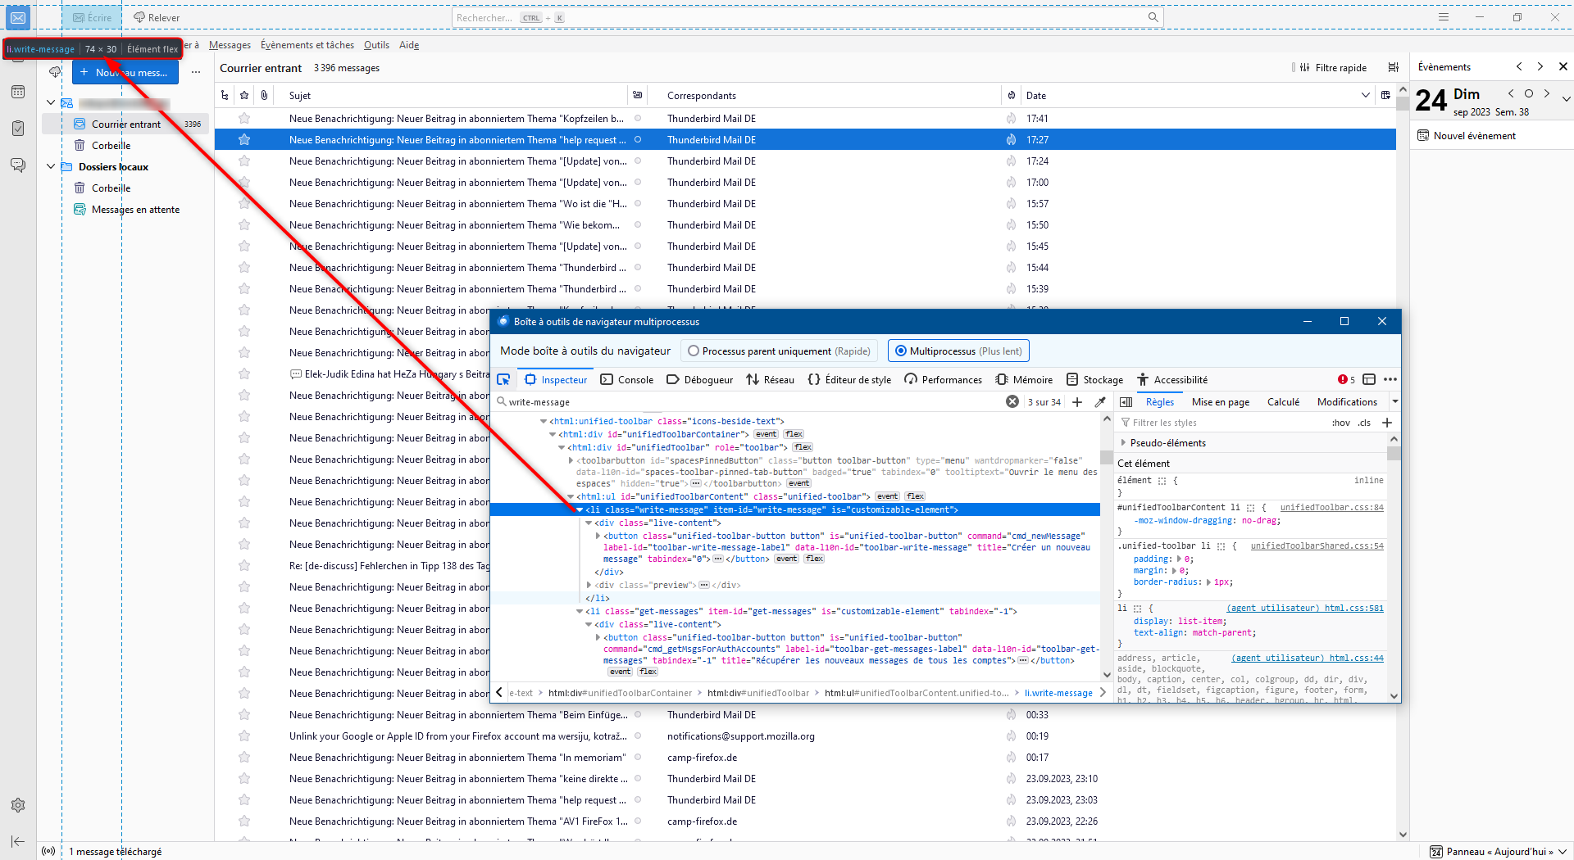Select Processus parent uniquement radio option
Image resolution: width=1574 pixels, height=860 pixels.
click(694, 351)
